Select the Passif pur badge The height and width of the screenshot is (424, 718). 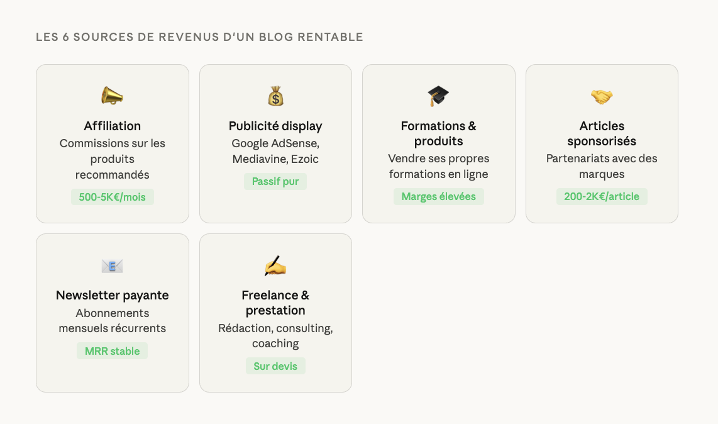[275, 182]
